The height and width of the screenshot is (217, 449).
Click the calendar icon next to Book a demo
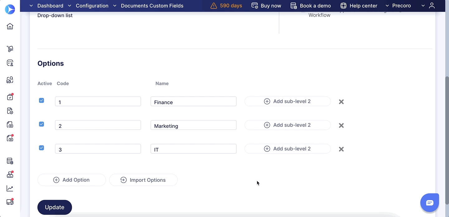point(293,6)
